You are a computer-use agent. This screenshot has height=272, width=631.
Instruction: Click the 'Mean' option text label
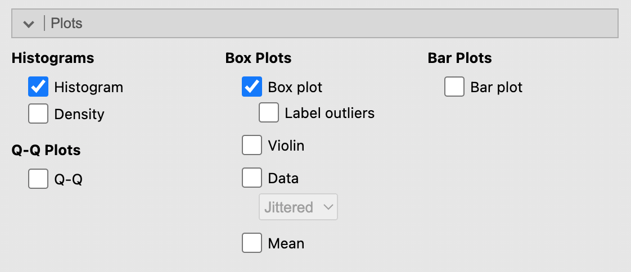pos(286,244)
